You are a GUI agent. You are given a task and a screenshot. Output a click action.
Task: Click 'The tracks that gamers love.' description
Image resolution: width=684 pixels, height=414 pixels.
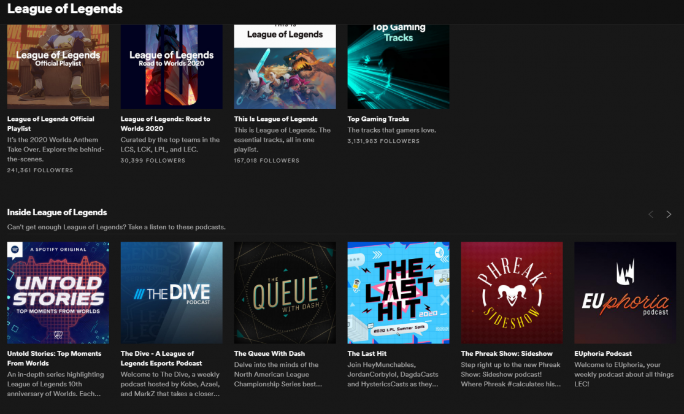coord(392,130)
